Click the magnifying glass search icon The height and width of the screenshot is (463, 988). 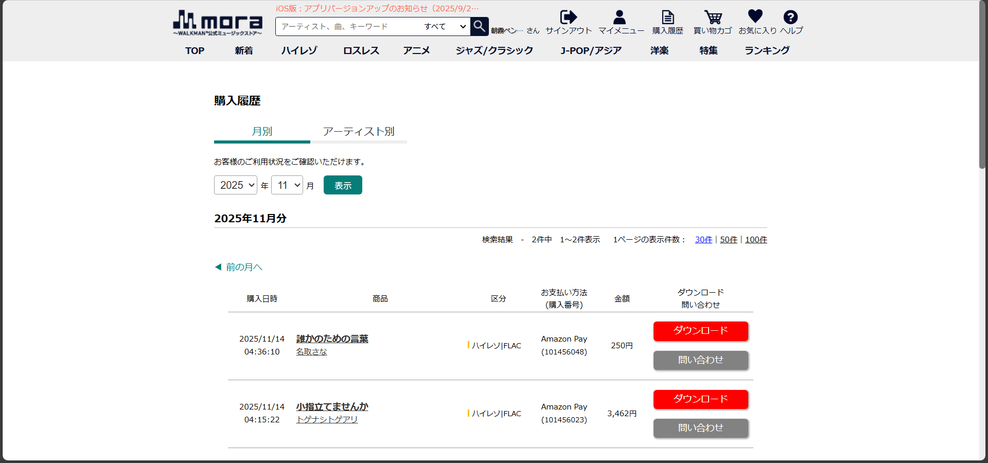click(479, 26)
